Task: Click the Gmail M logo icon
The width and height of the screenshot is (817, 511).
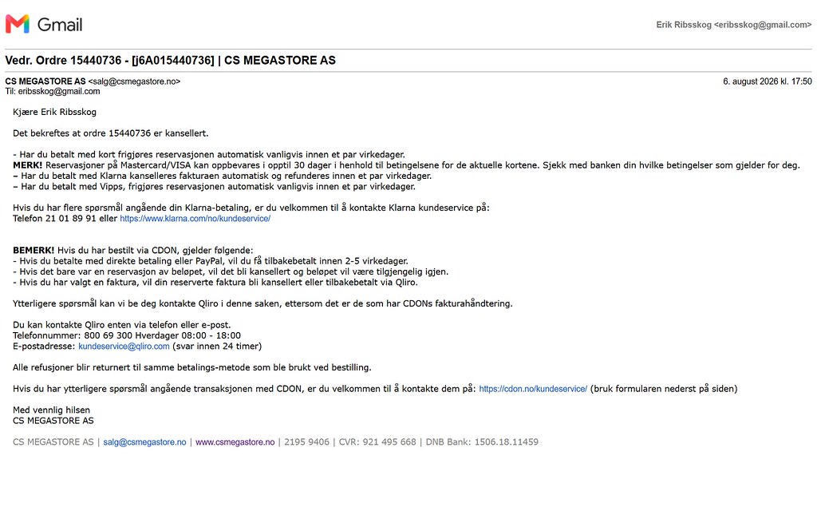Action: click(x=18, y=24)
